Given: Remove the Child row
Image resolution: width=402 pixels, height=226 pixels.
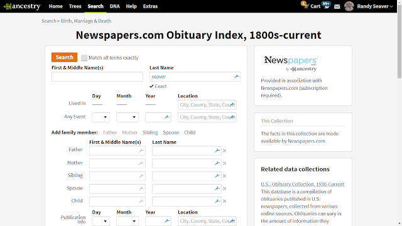Looking at the screenshot, I should (225, 202).
